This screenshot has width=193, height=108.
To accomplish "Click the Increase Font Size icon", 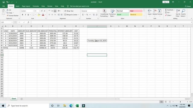I will pos(42,11).
